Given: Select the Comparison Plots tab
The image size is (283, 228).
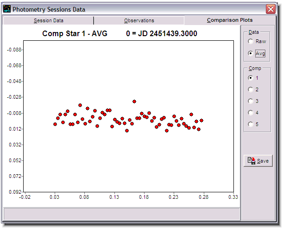Looking at the screenshot, I should point(230,20).
